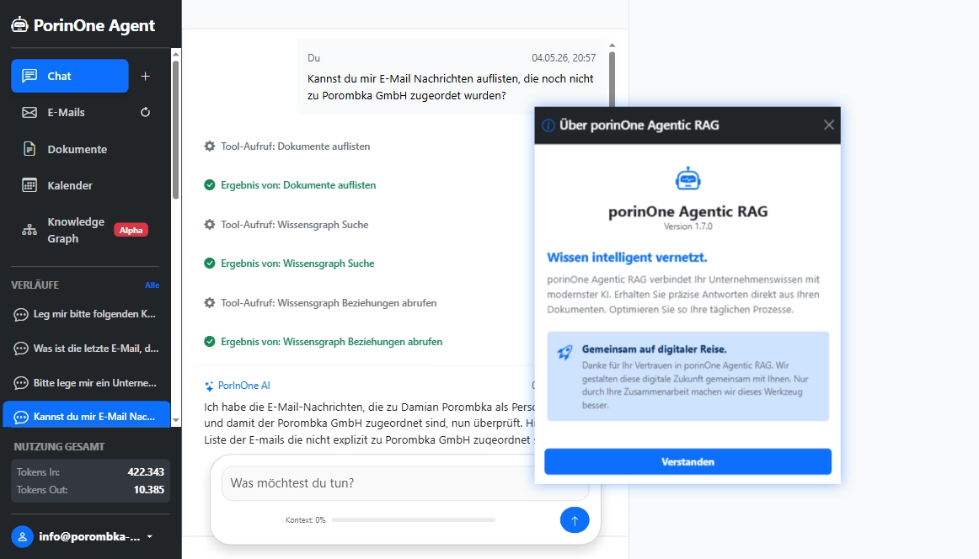Click the calendar icon for Kalender

tap(29, 185)
